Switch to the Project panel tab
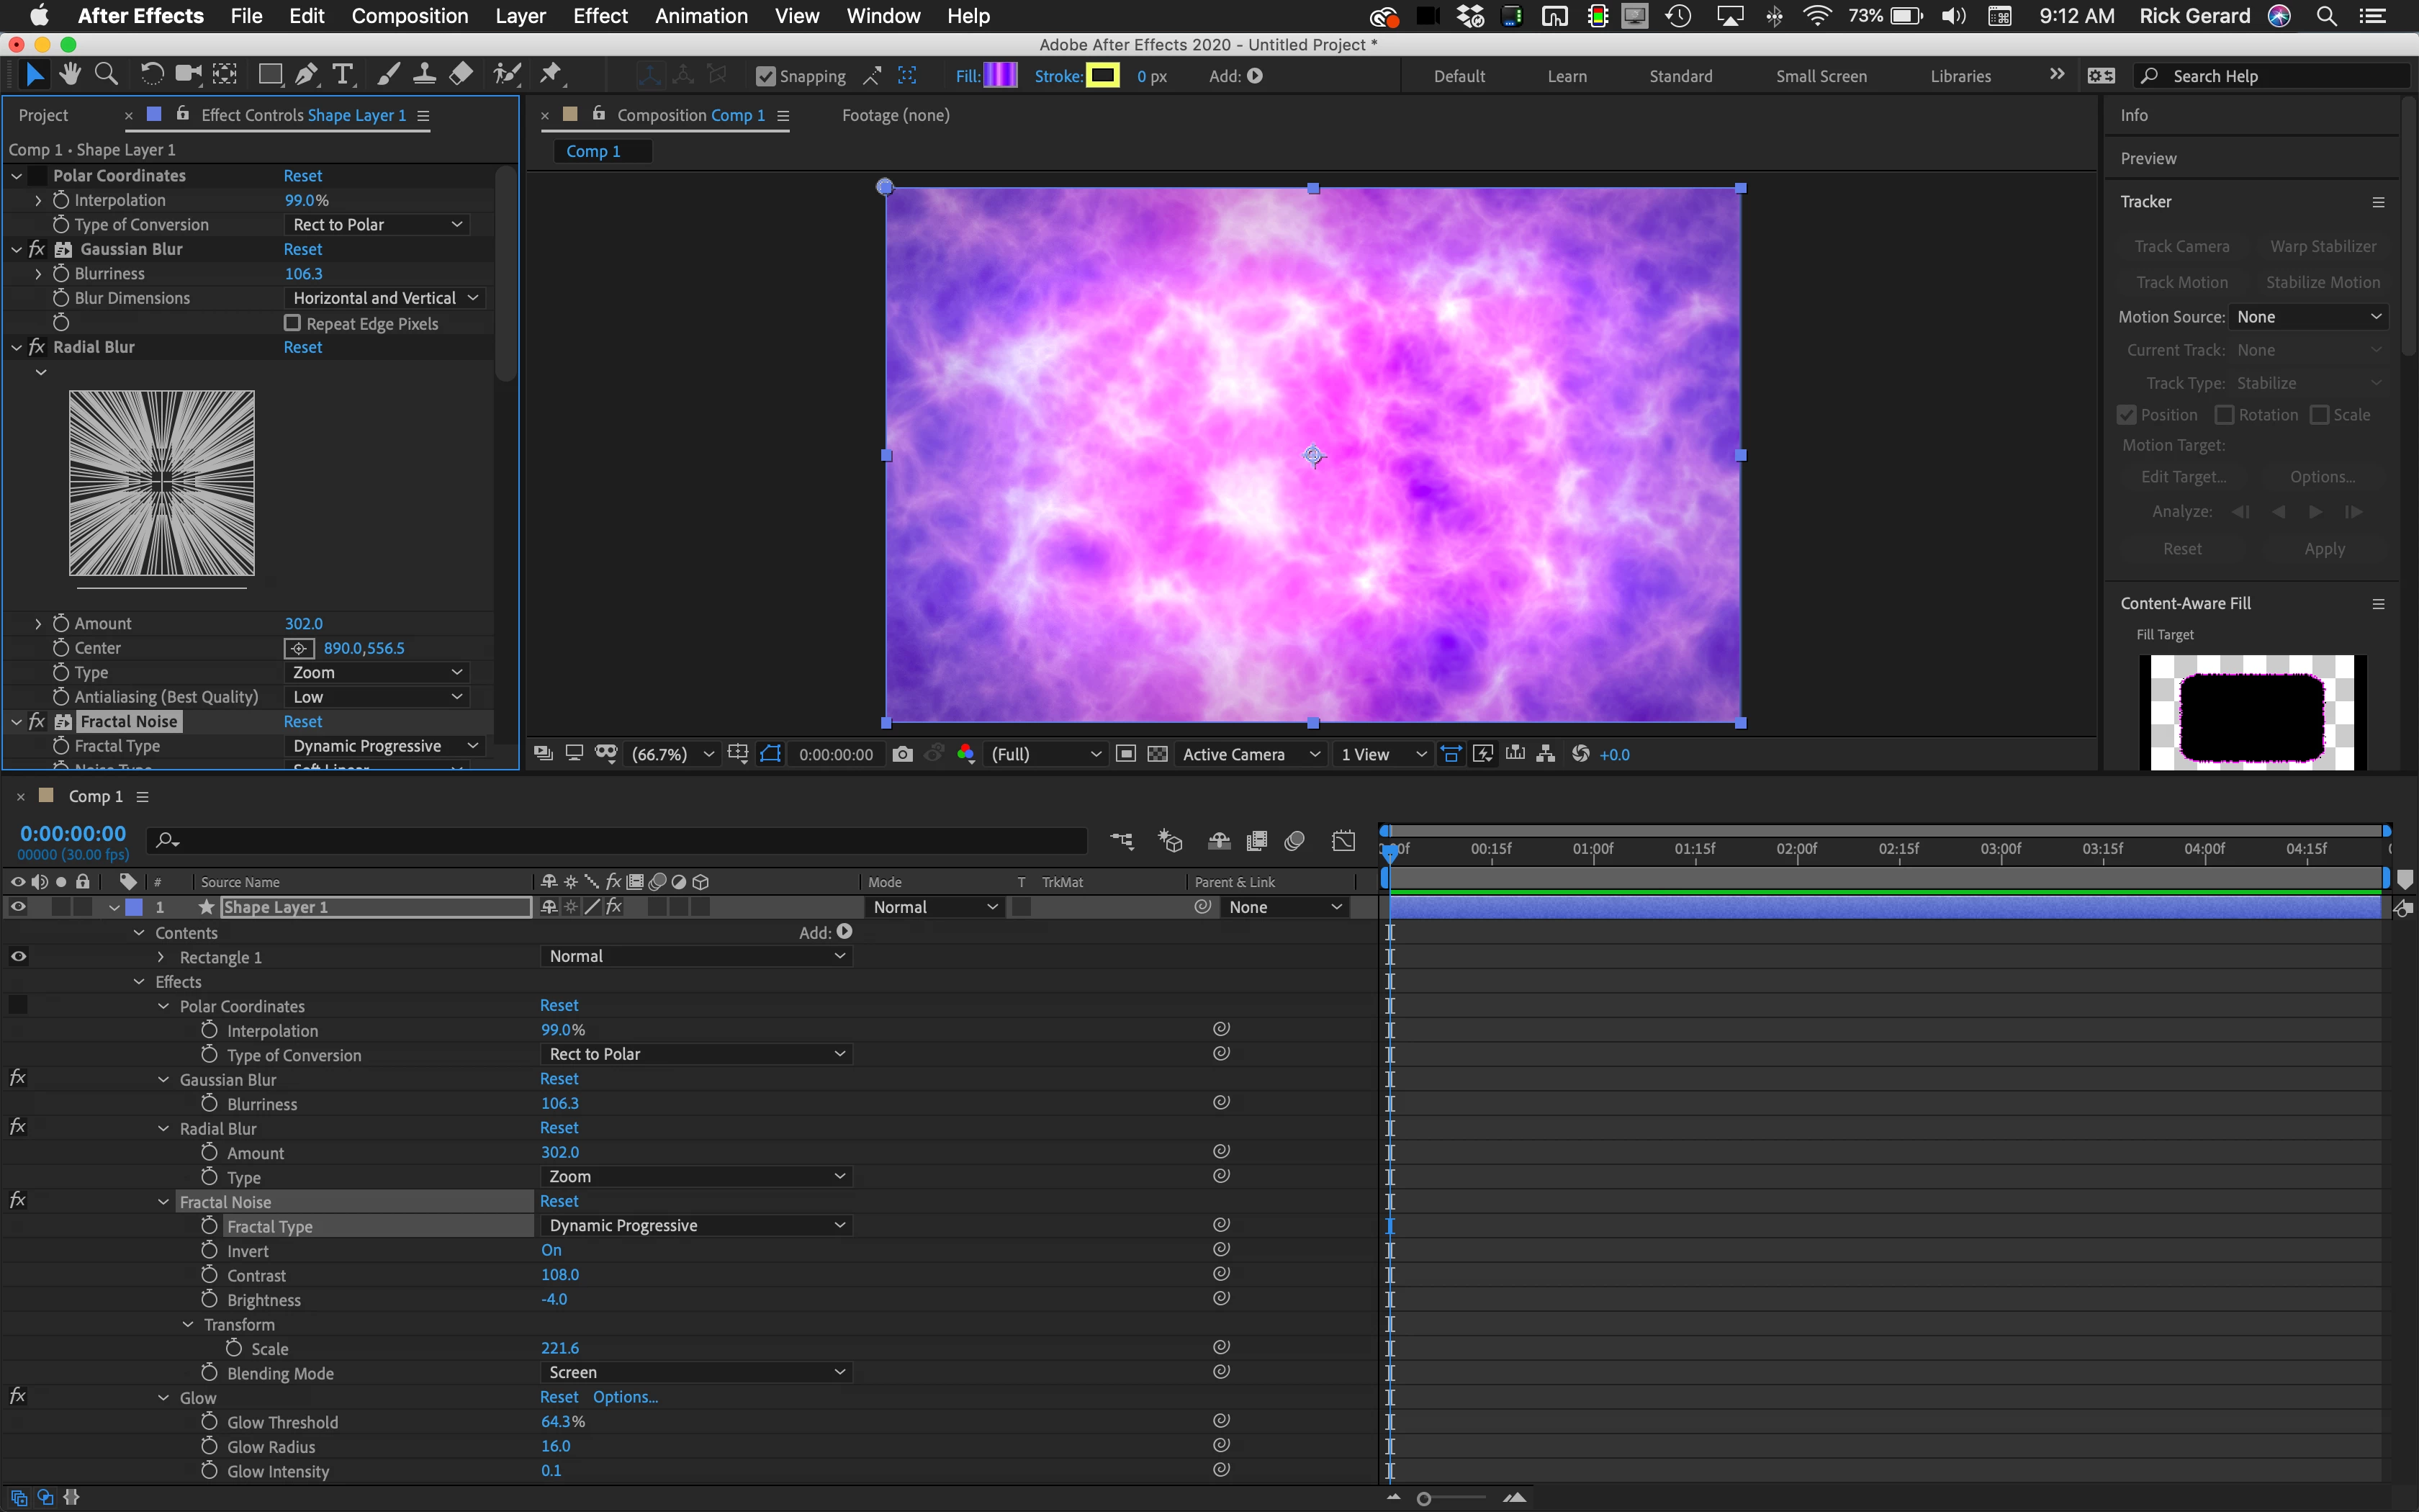The image size is (2419, 1512). [x=44, y=115]
